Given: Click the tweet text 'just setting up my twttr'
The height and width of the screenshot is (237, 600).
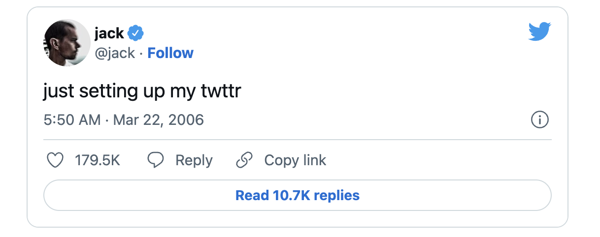Looking at the screenshot, I should tap(142, 92).
